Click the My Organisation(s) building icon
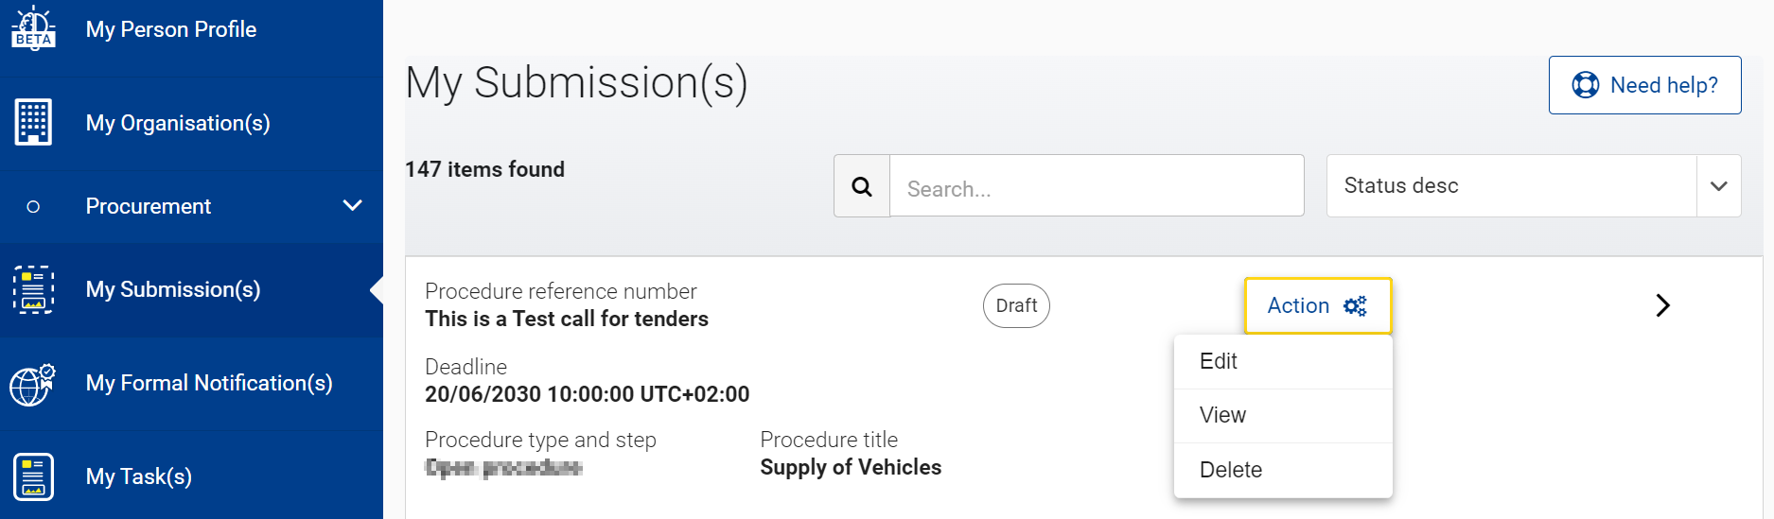The height and width of the screenshot is (519, 1774). 33,122
